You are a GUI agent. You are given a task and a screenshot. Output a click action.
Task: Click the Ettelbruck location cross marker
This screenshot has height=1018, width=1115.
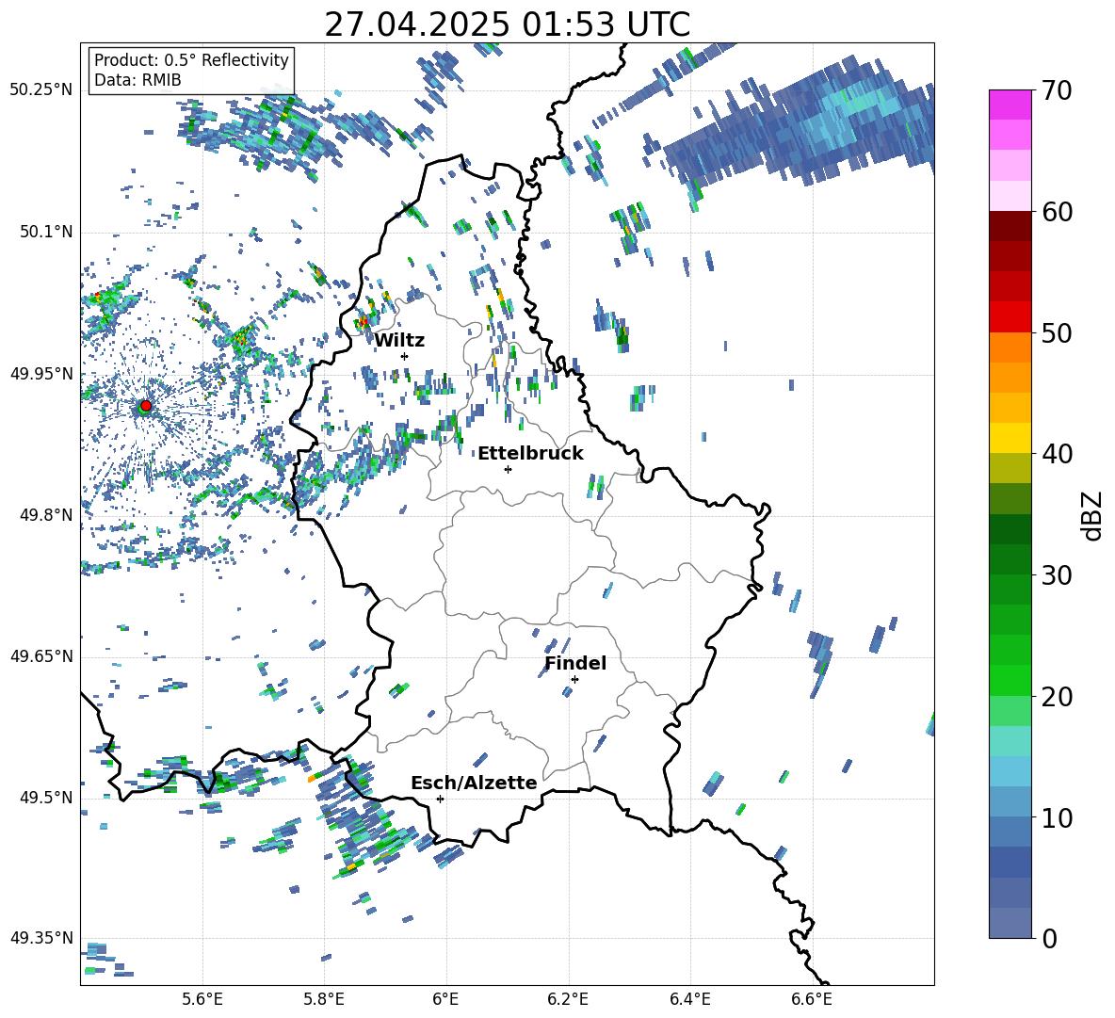(508, 469)
